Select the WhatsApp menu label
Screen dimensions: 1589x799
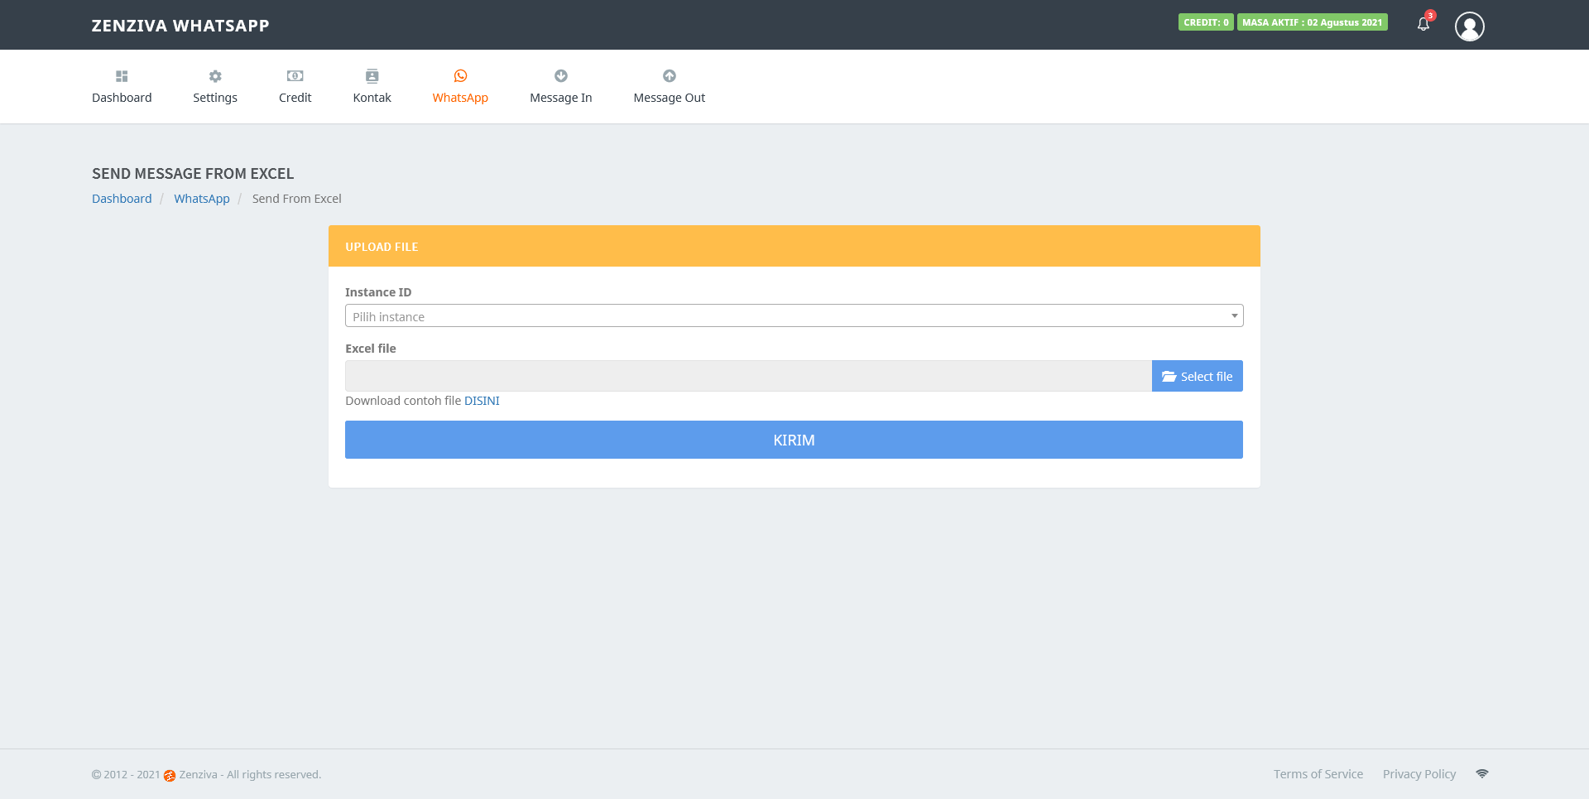(x=460, y=98)
